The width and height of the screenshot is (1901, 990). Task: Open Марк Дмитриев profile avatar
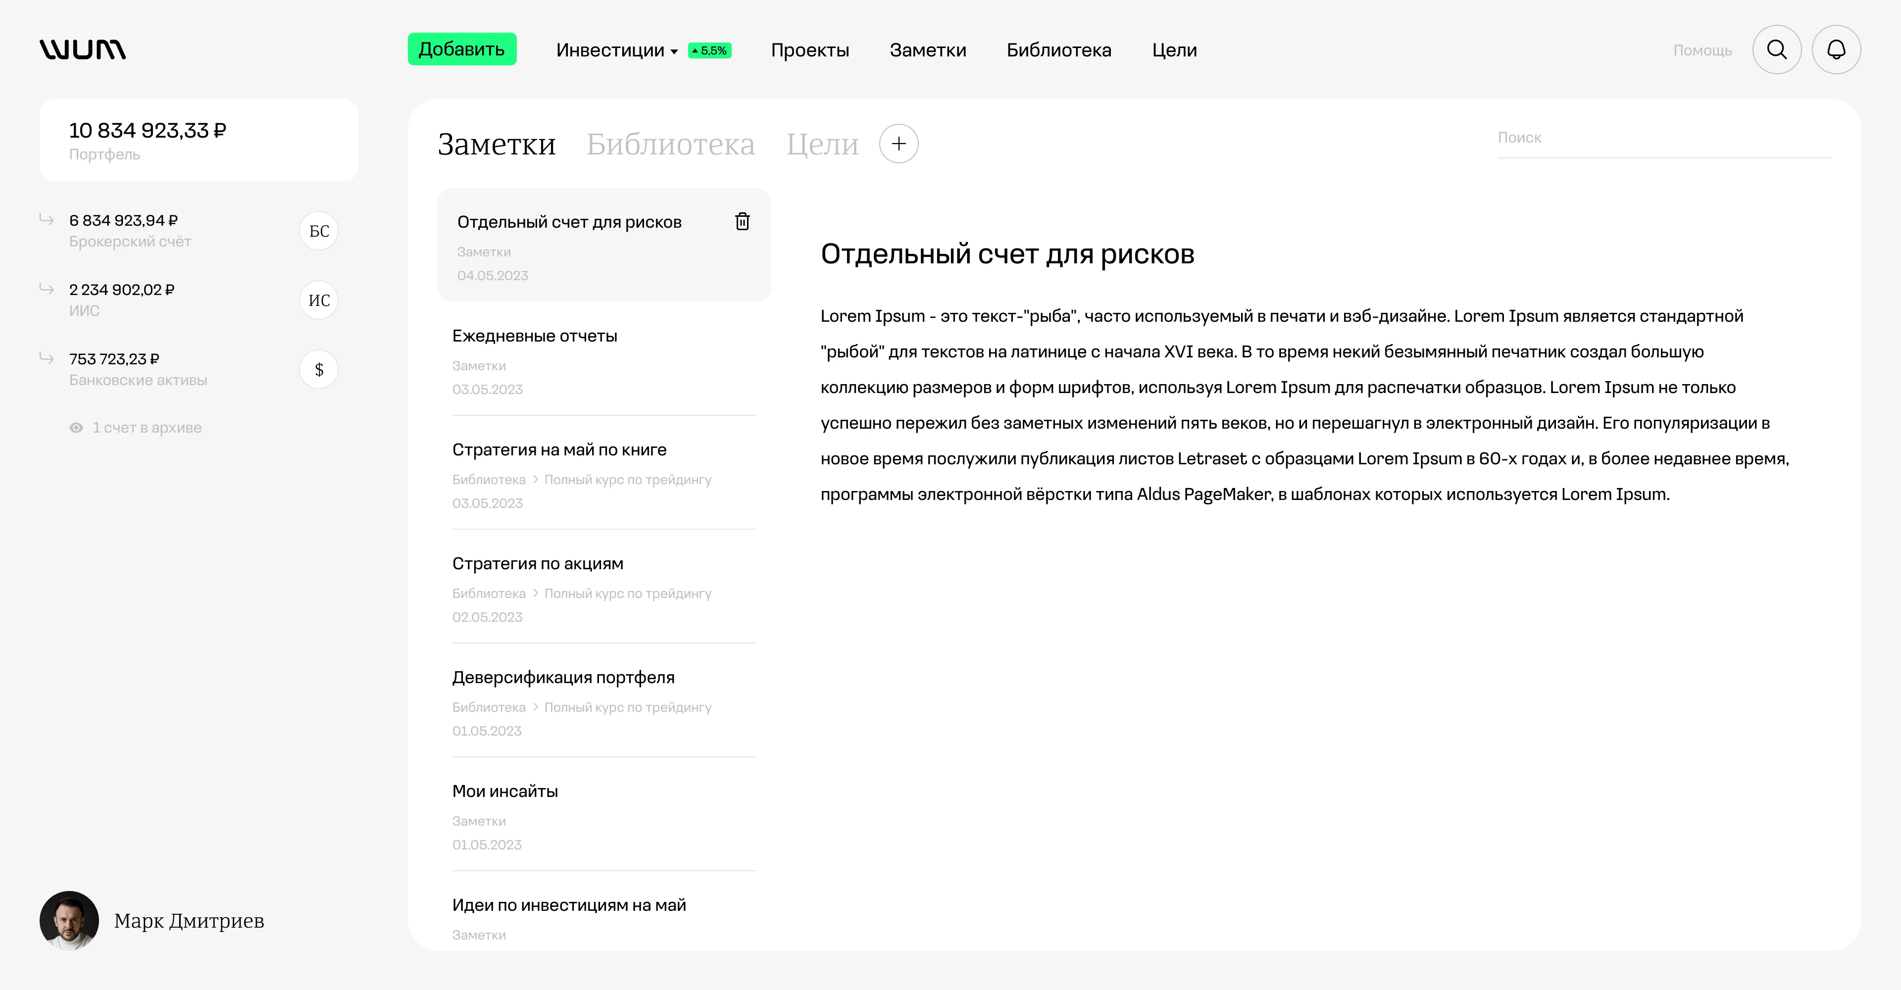pyautogui.click(x=69, y=920)
